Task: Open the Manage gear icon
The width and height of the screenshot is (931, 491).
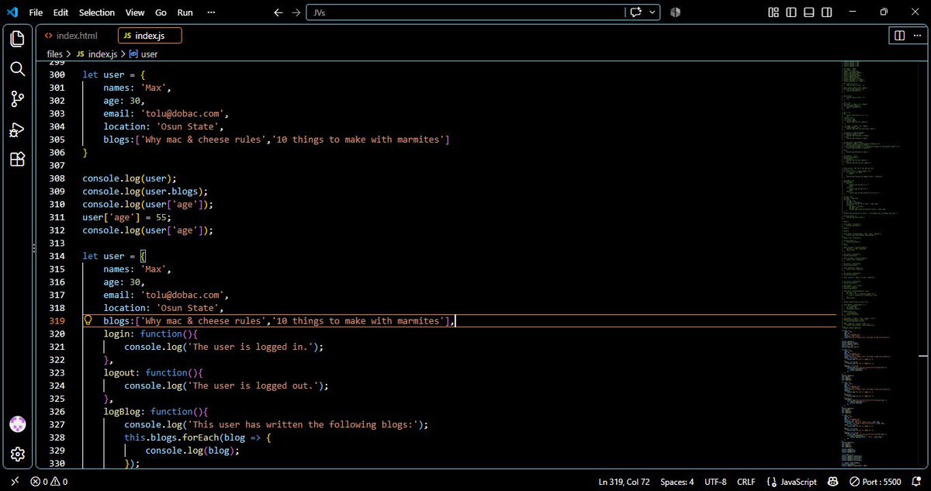Action: point(17,454)
